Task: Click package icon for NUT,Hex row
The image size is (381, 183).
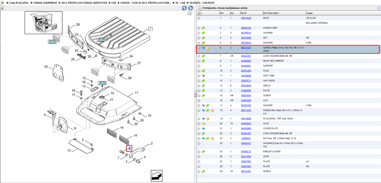Action: (x=212, y=138)
